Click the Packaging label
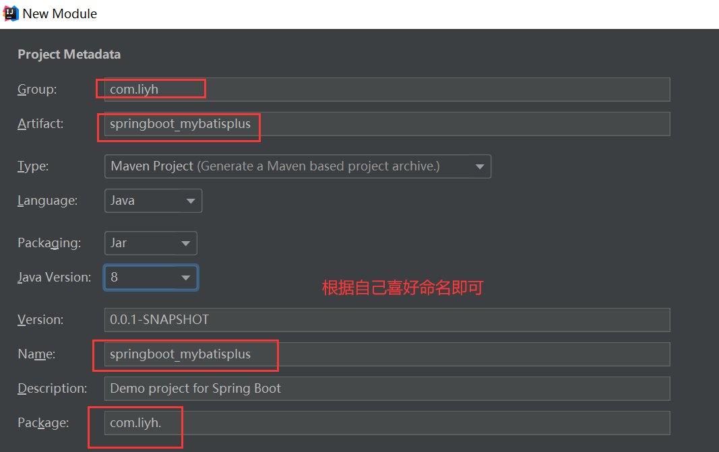719x452 pixels. [x=49, y=243]
